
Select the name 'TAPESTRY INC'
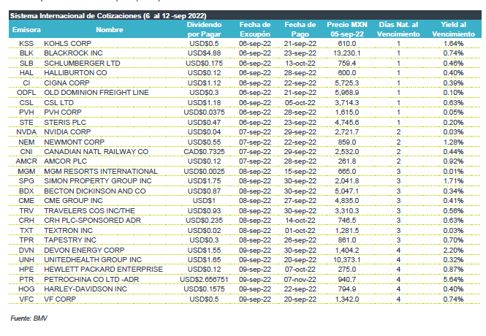click(x=70, y=240)
